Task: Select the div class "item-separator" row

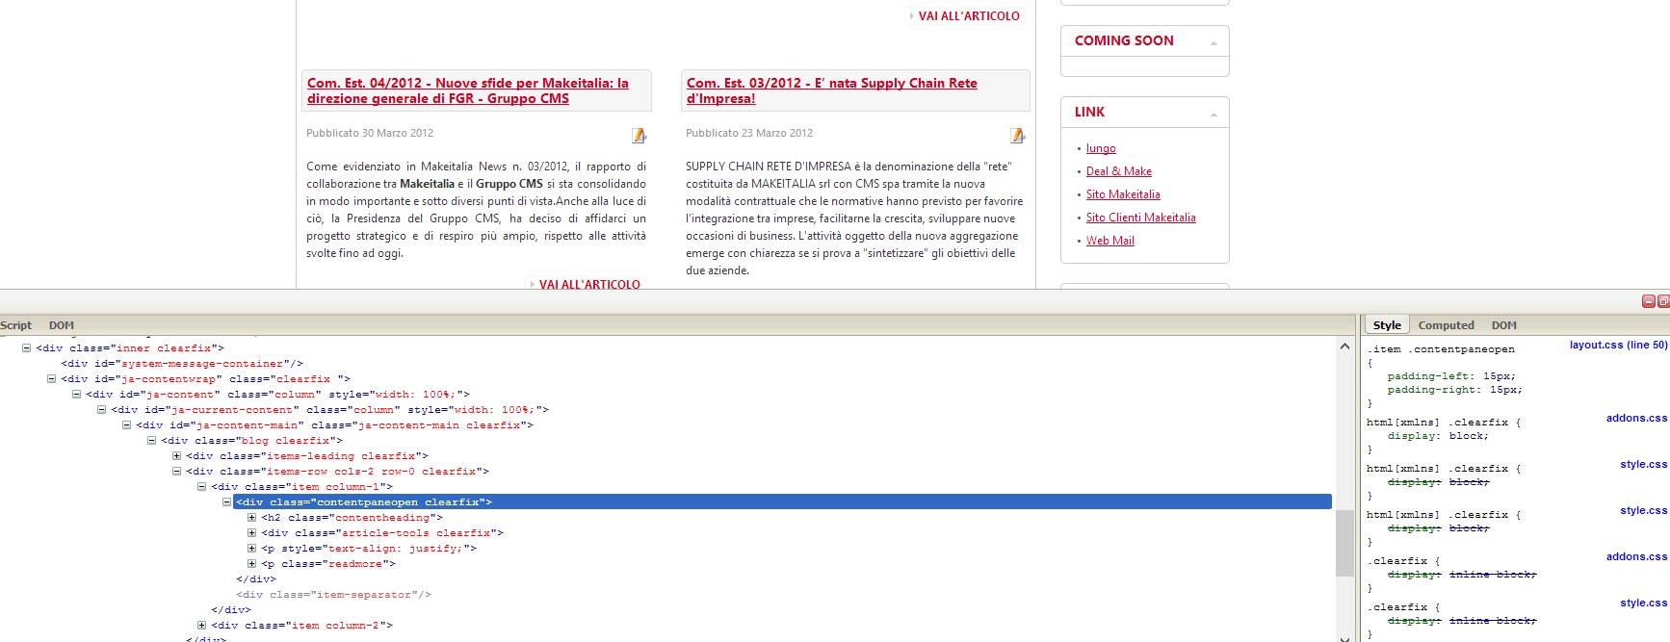Action: pyautogui.click(x=333, y=595)
